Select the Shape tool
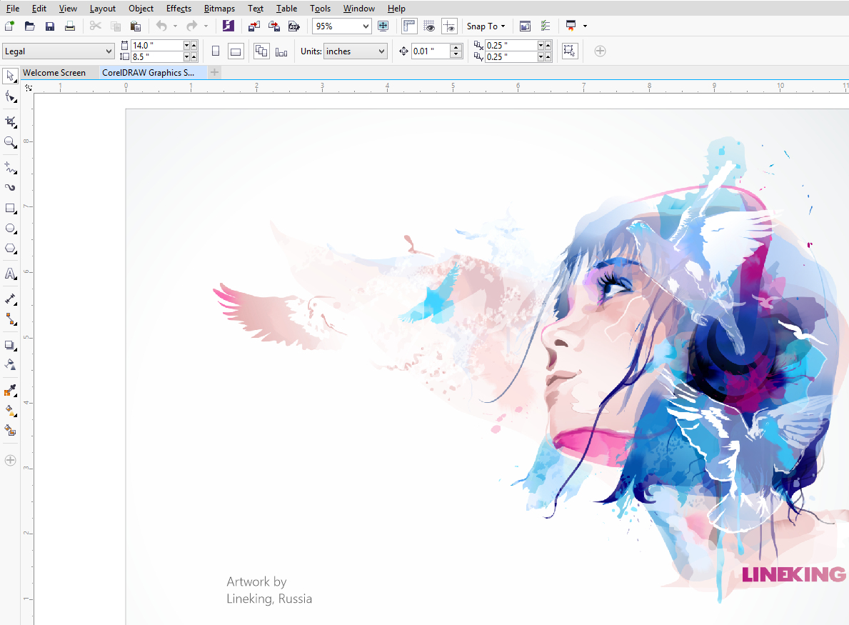The image size is (849, 625). [10, 97]
